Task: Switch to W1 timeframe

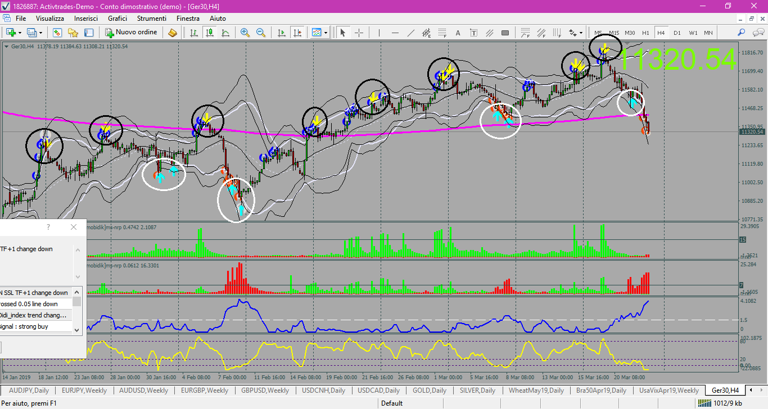Action: 693,33
